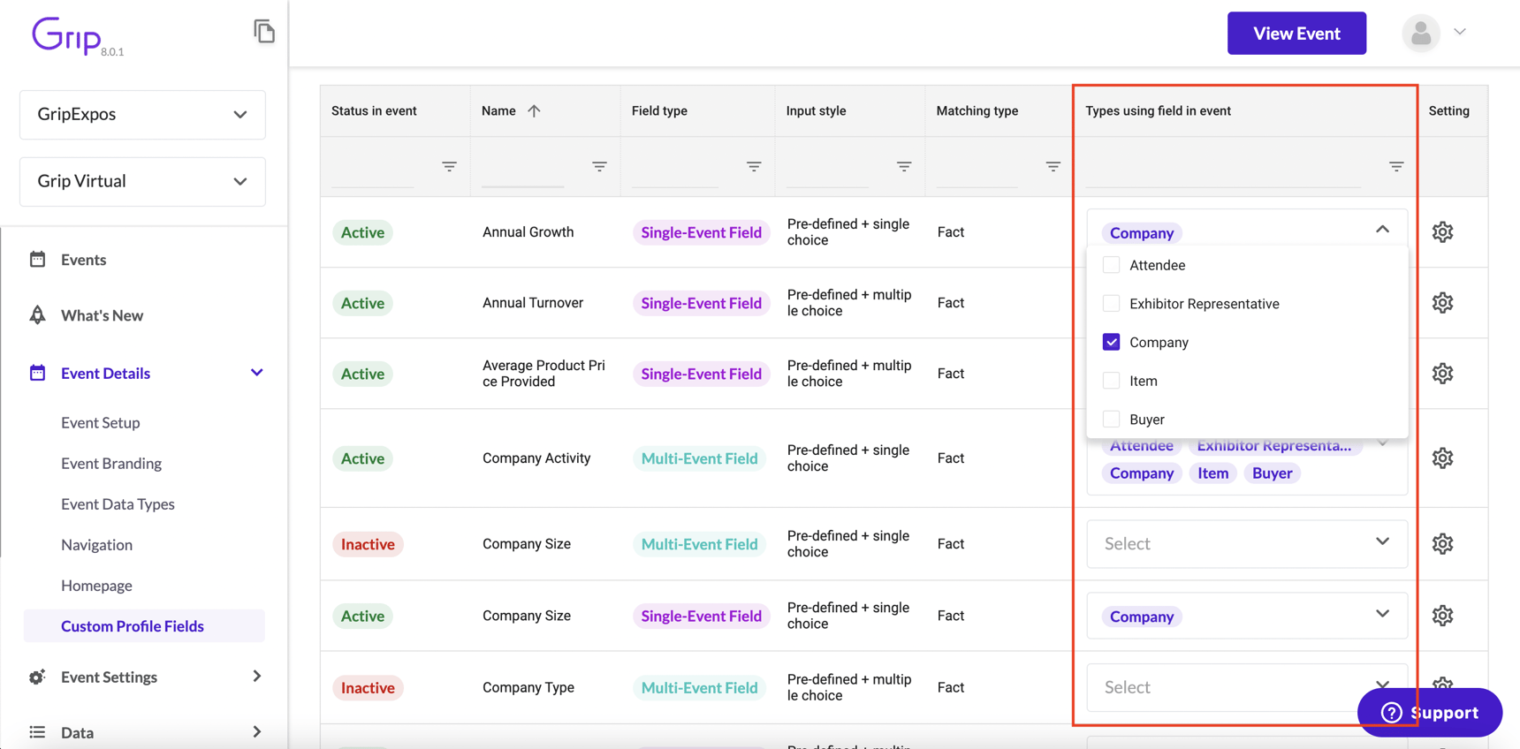Click the user avatar icon
This screenshot has width=1520, height=749.
point(1420,34)
